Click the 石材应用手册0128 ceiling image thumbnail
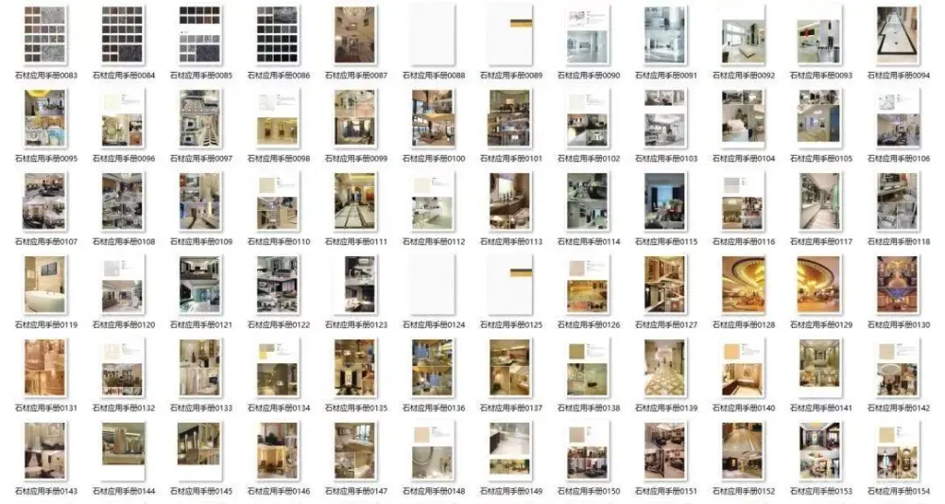The height and width of the screenshot is (504, 945). click(x=742, y=284)
